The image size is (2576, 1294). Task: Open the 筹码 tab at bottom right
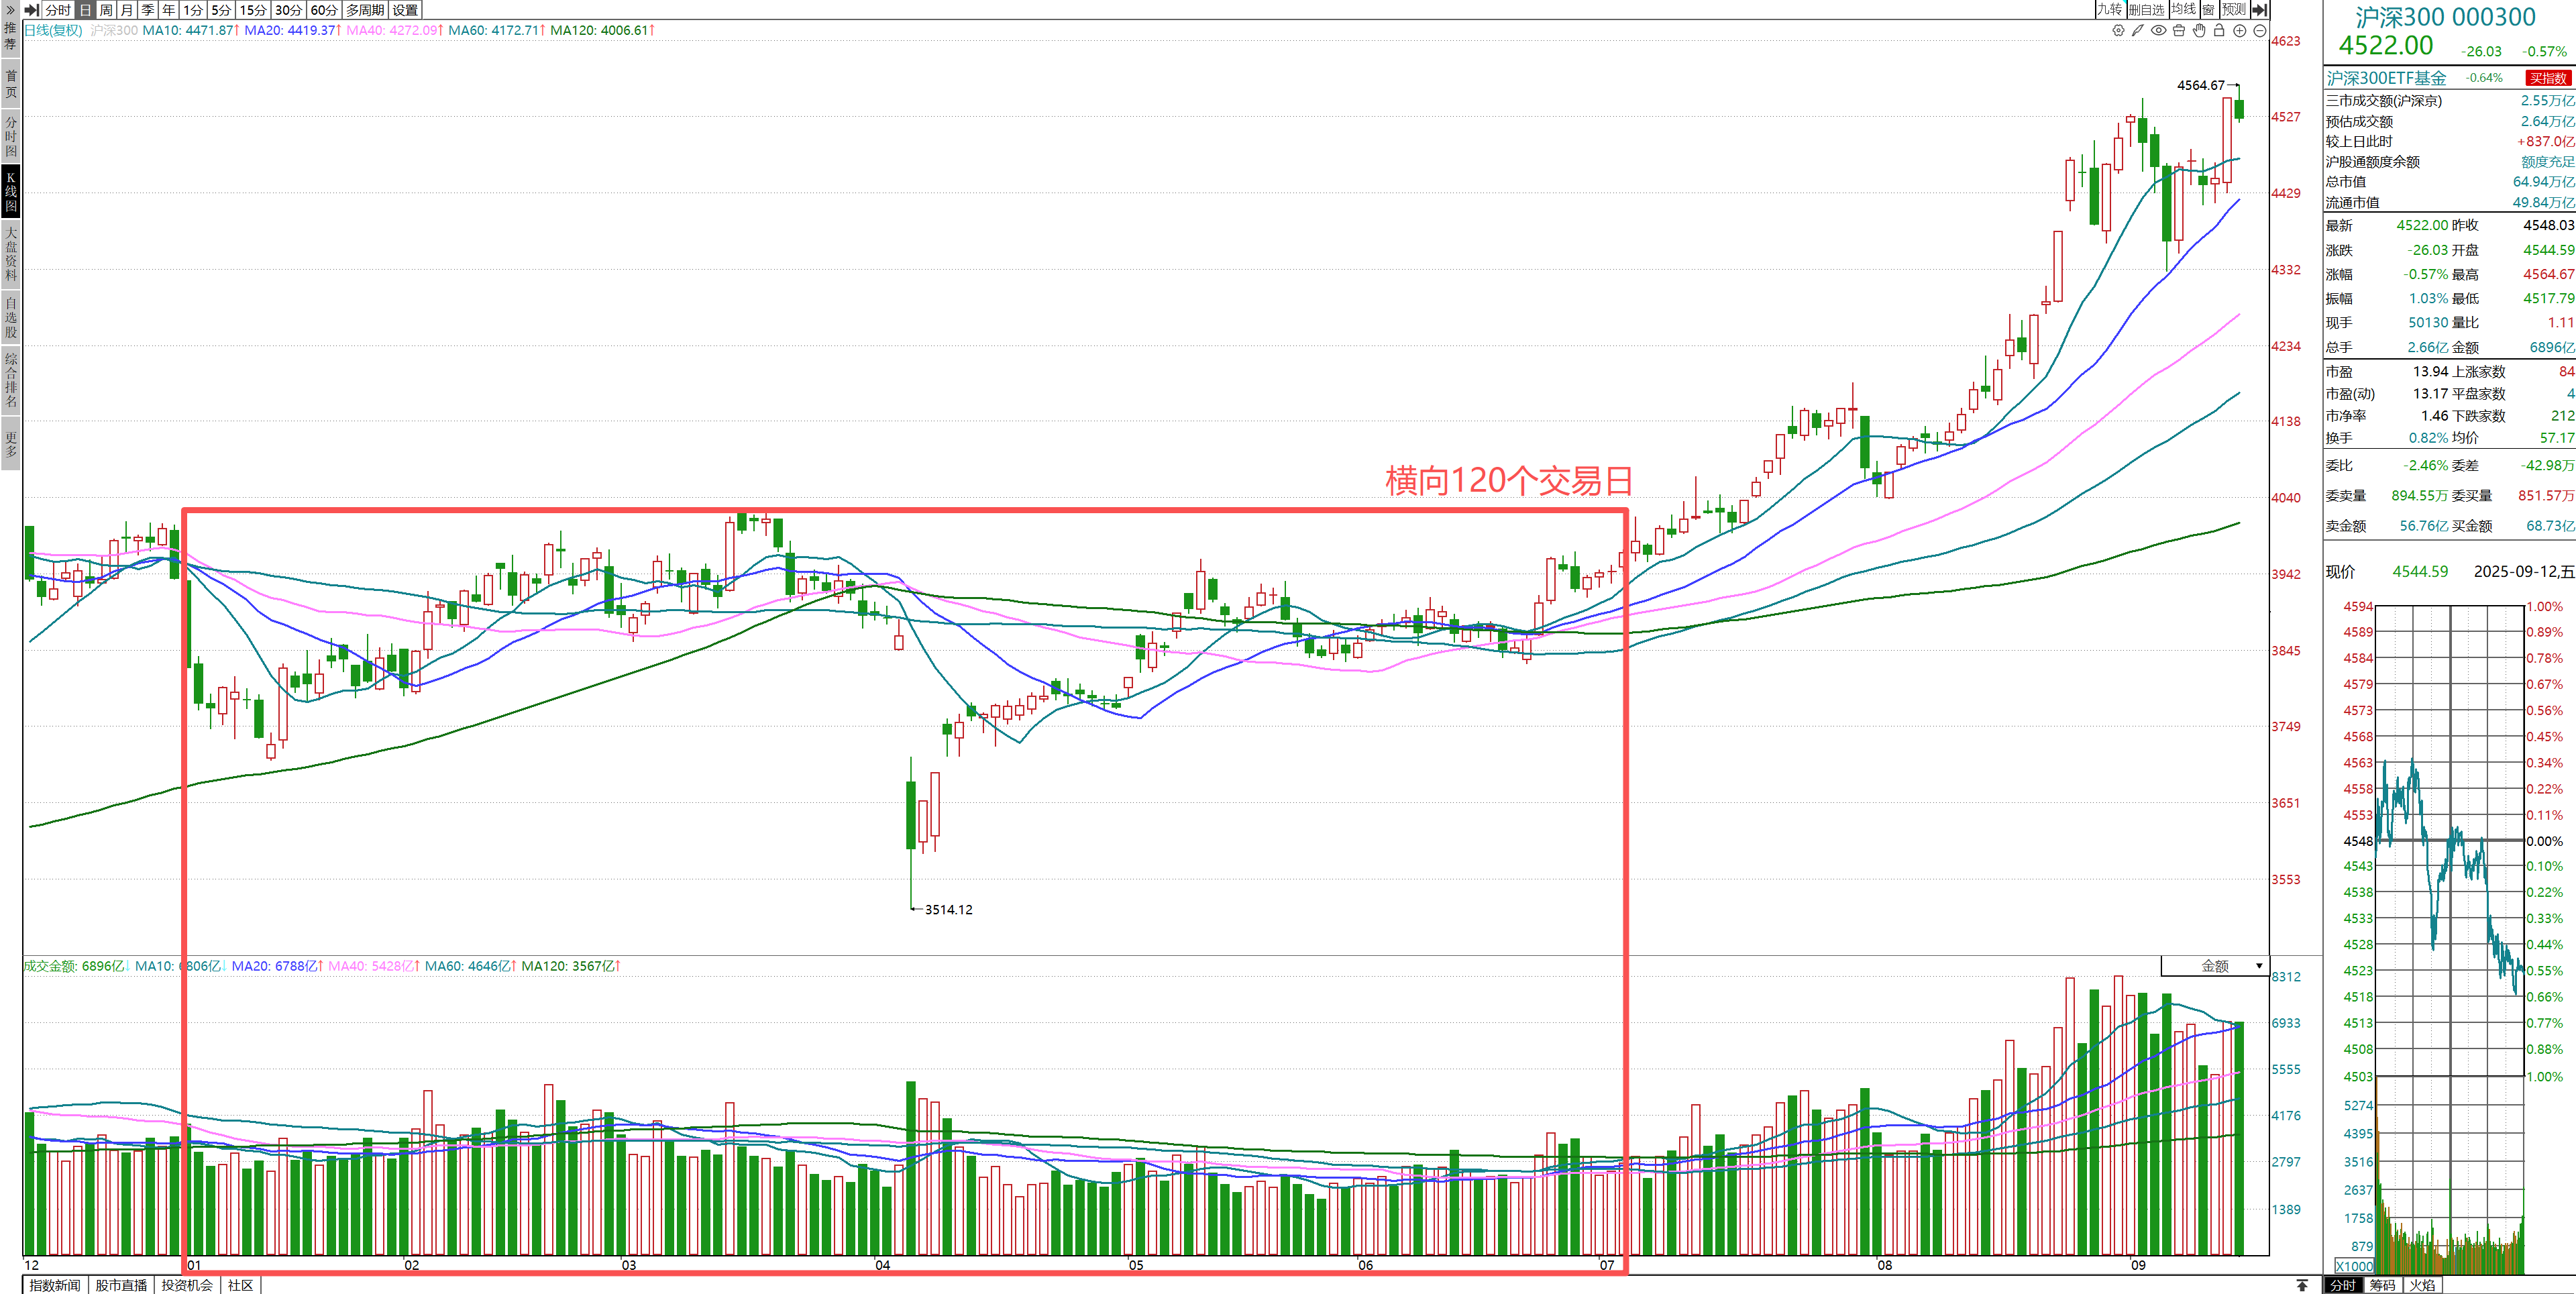coord(2383,1285)
